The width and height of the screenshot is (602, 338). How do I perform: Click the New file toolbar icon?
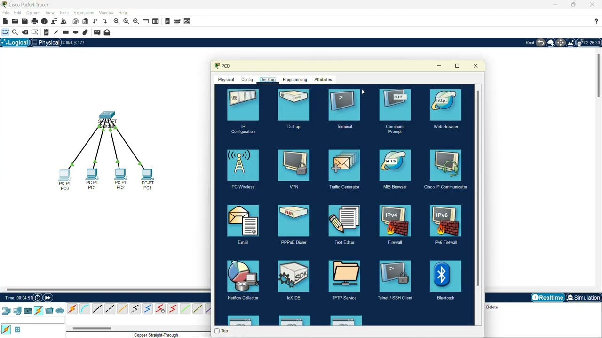click(x=5, y=21)
